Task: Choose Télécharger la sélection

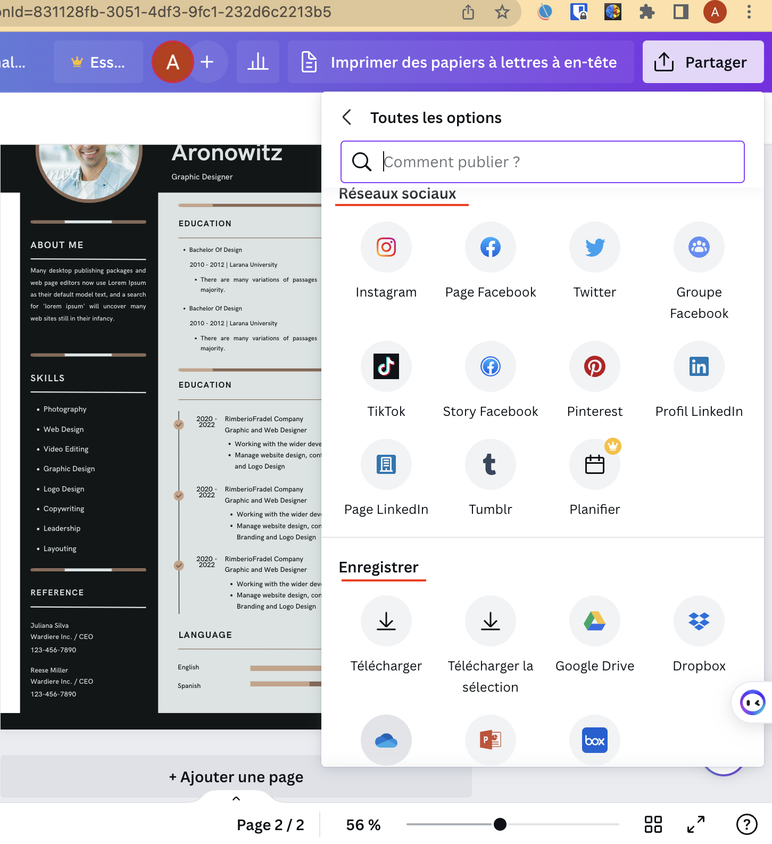Action: (491, 621)
